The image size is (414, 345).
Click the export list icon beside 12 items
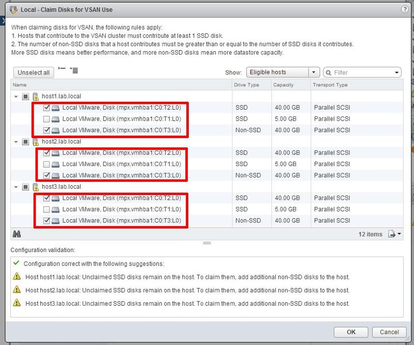pos(392,234)
